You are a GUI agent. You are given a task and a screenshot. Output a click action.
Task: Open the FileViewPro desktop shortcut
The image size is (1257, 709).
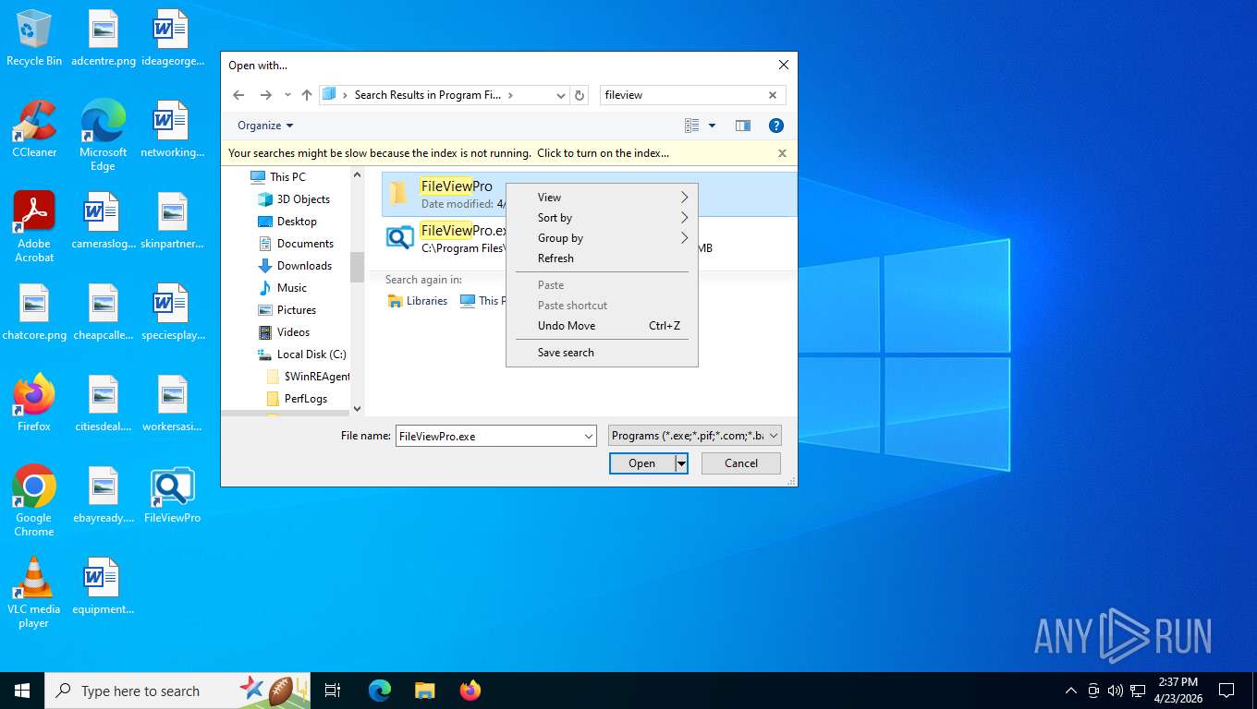(x=173, y=496)
